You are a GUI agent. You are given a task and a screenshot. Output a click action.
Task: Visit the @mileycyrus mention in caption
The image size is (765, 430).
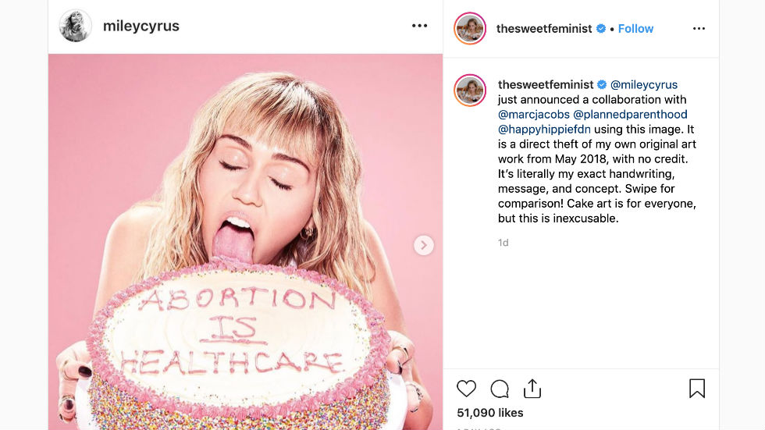click(x=644, y=84)
